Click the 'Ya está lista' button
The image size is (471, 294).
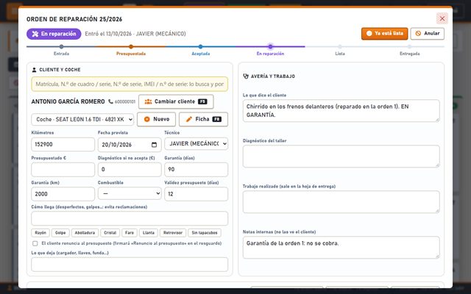point(384,34)
